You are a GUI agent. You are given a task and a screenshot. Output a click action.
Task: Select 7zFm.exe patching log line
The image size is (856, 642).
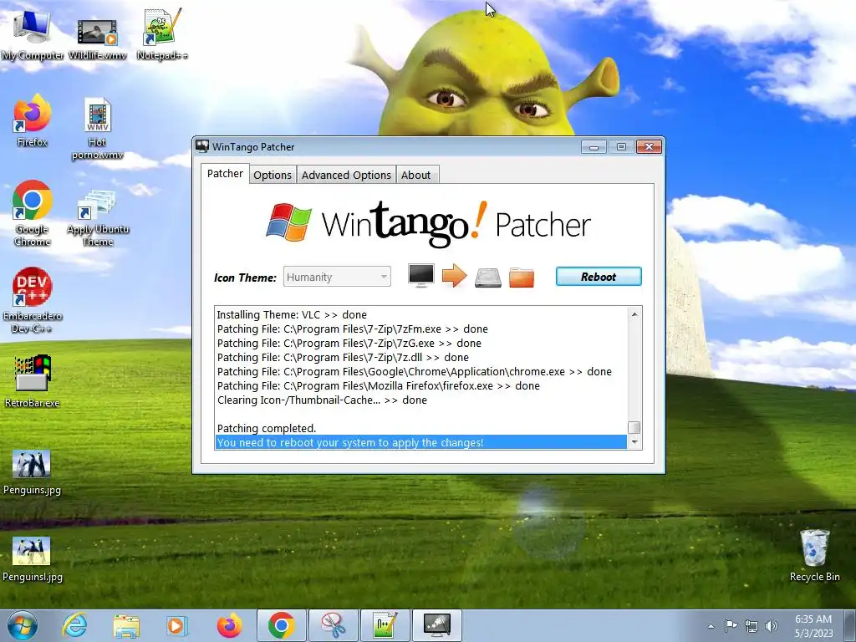tap(353, 329)
